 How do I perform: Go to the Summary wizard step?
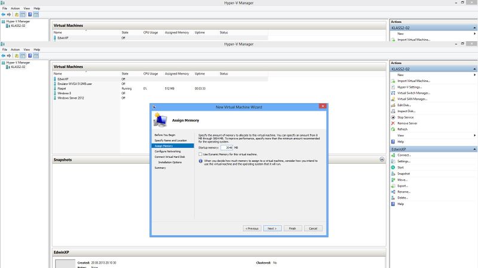point(160,168)
